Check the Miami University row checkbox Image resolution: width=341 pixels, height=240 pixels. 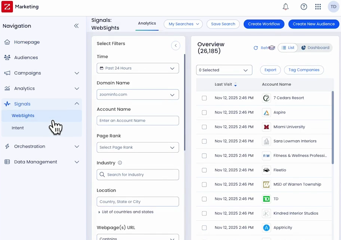point(204,127)
